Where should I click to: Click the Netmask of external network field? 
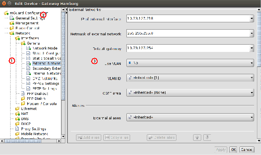pos(188,33)
